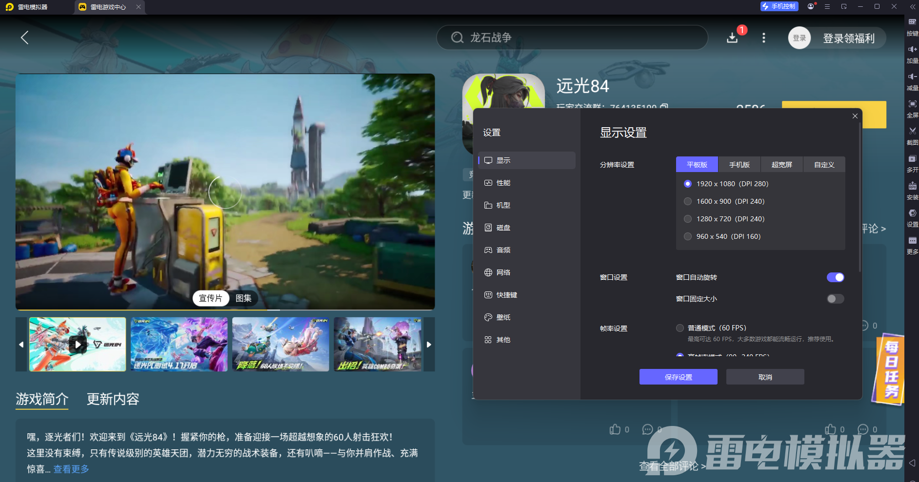
Task: Open the 性能 settings section
Action: 527,183
